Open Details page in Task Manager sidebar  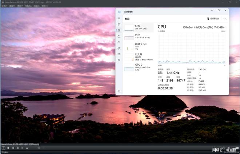point(119,54)
